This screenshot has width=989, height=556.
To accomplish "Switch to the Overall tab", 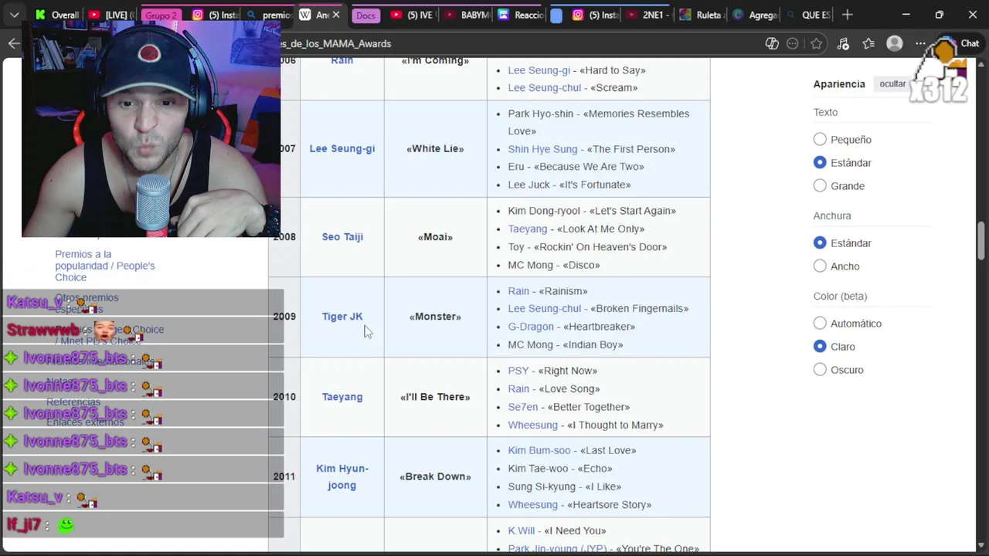I will tap(57, 15).
